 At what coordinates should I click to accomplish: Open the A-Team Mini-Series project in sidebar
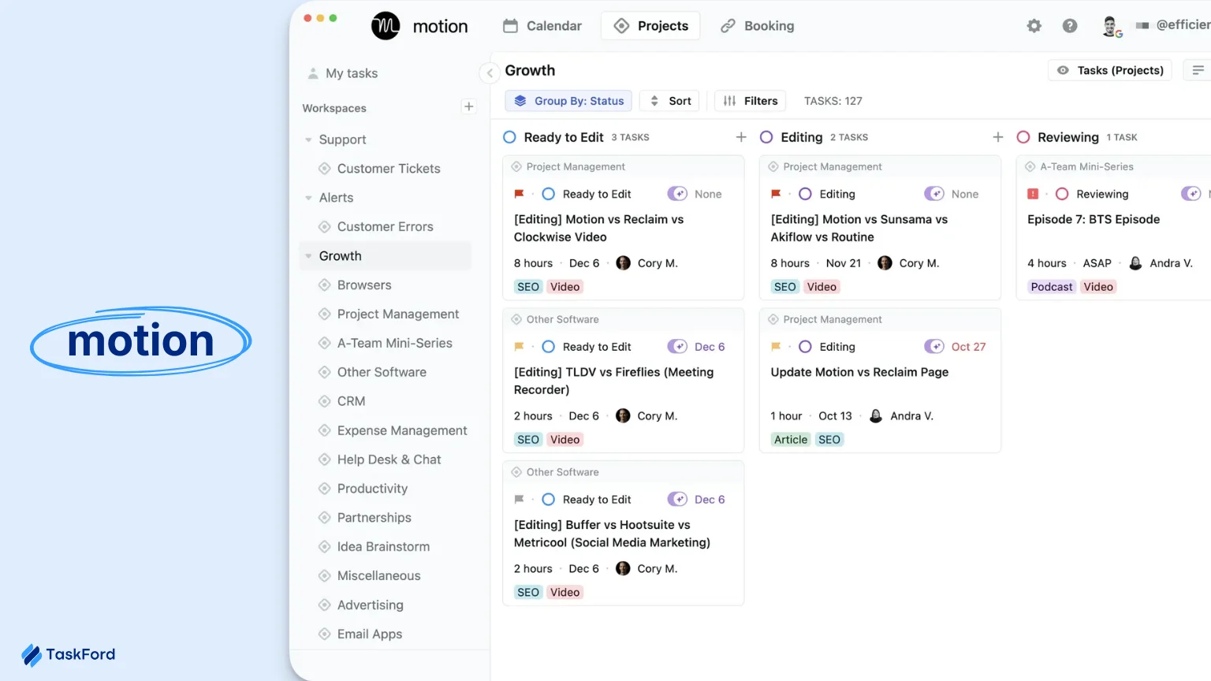pos(394,343)
